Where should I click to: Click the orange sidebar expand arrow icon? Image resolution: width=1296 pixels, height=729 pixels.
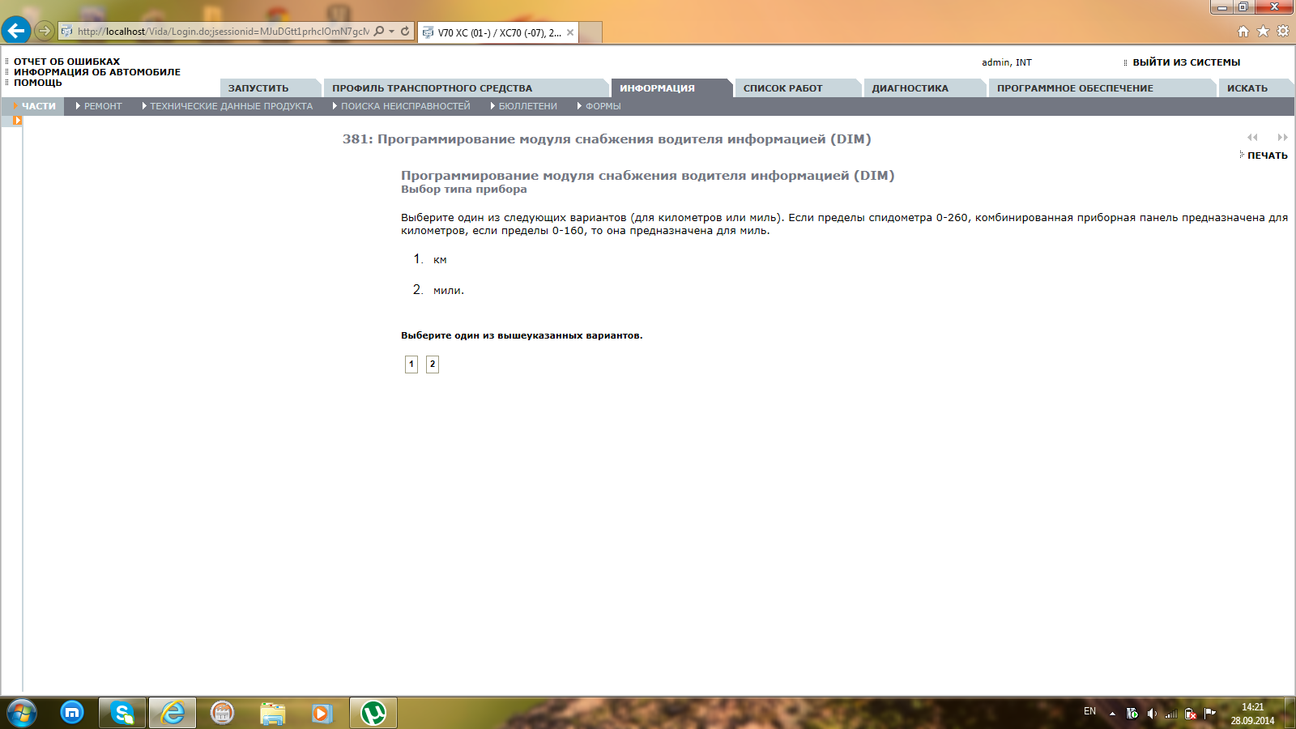pyautogui.click(x=17, y=121)
